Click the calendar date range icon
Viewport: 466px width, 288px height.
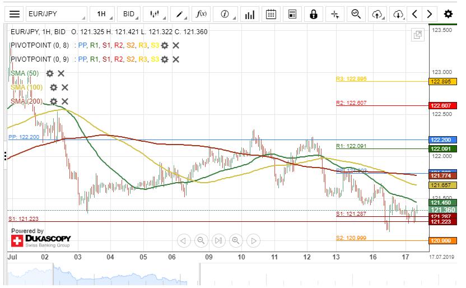[271, 14]
